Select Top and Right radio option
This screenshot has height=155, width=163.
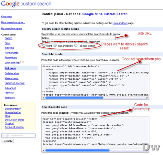tap(55, 46)
